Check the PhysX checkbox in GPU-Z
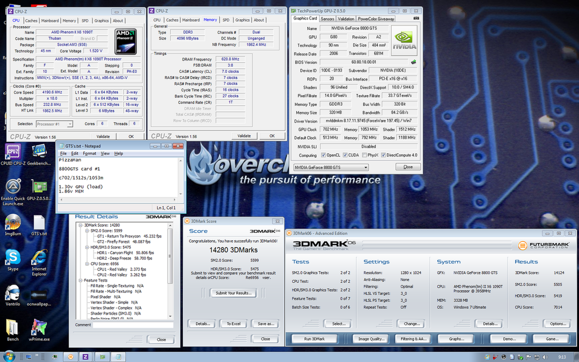Image resolution: width=579 pixels, height=362 pixels. pyautogui.click(x=364, y=155)
